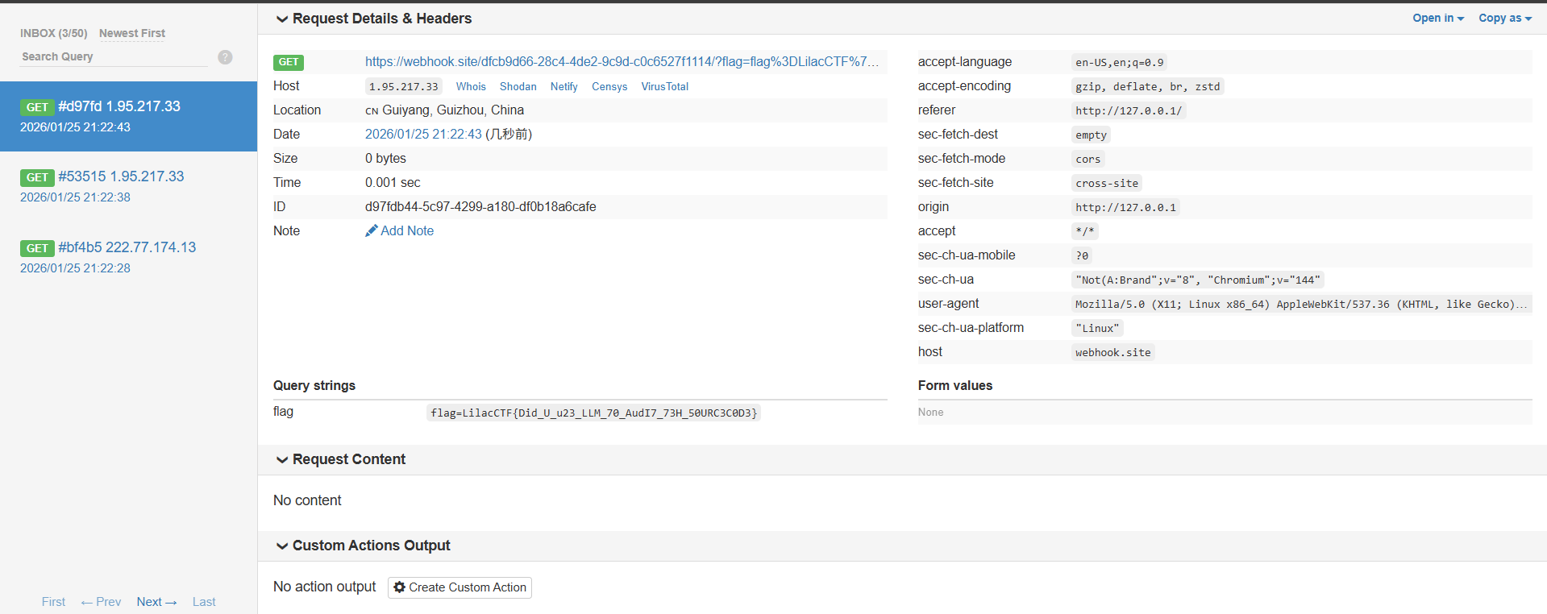Click the webhook.site request URL link
Screen dimensions: 1547x614
point(621,62)
